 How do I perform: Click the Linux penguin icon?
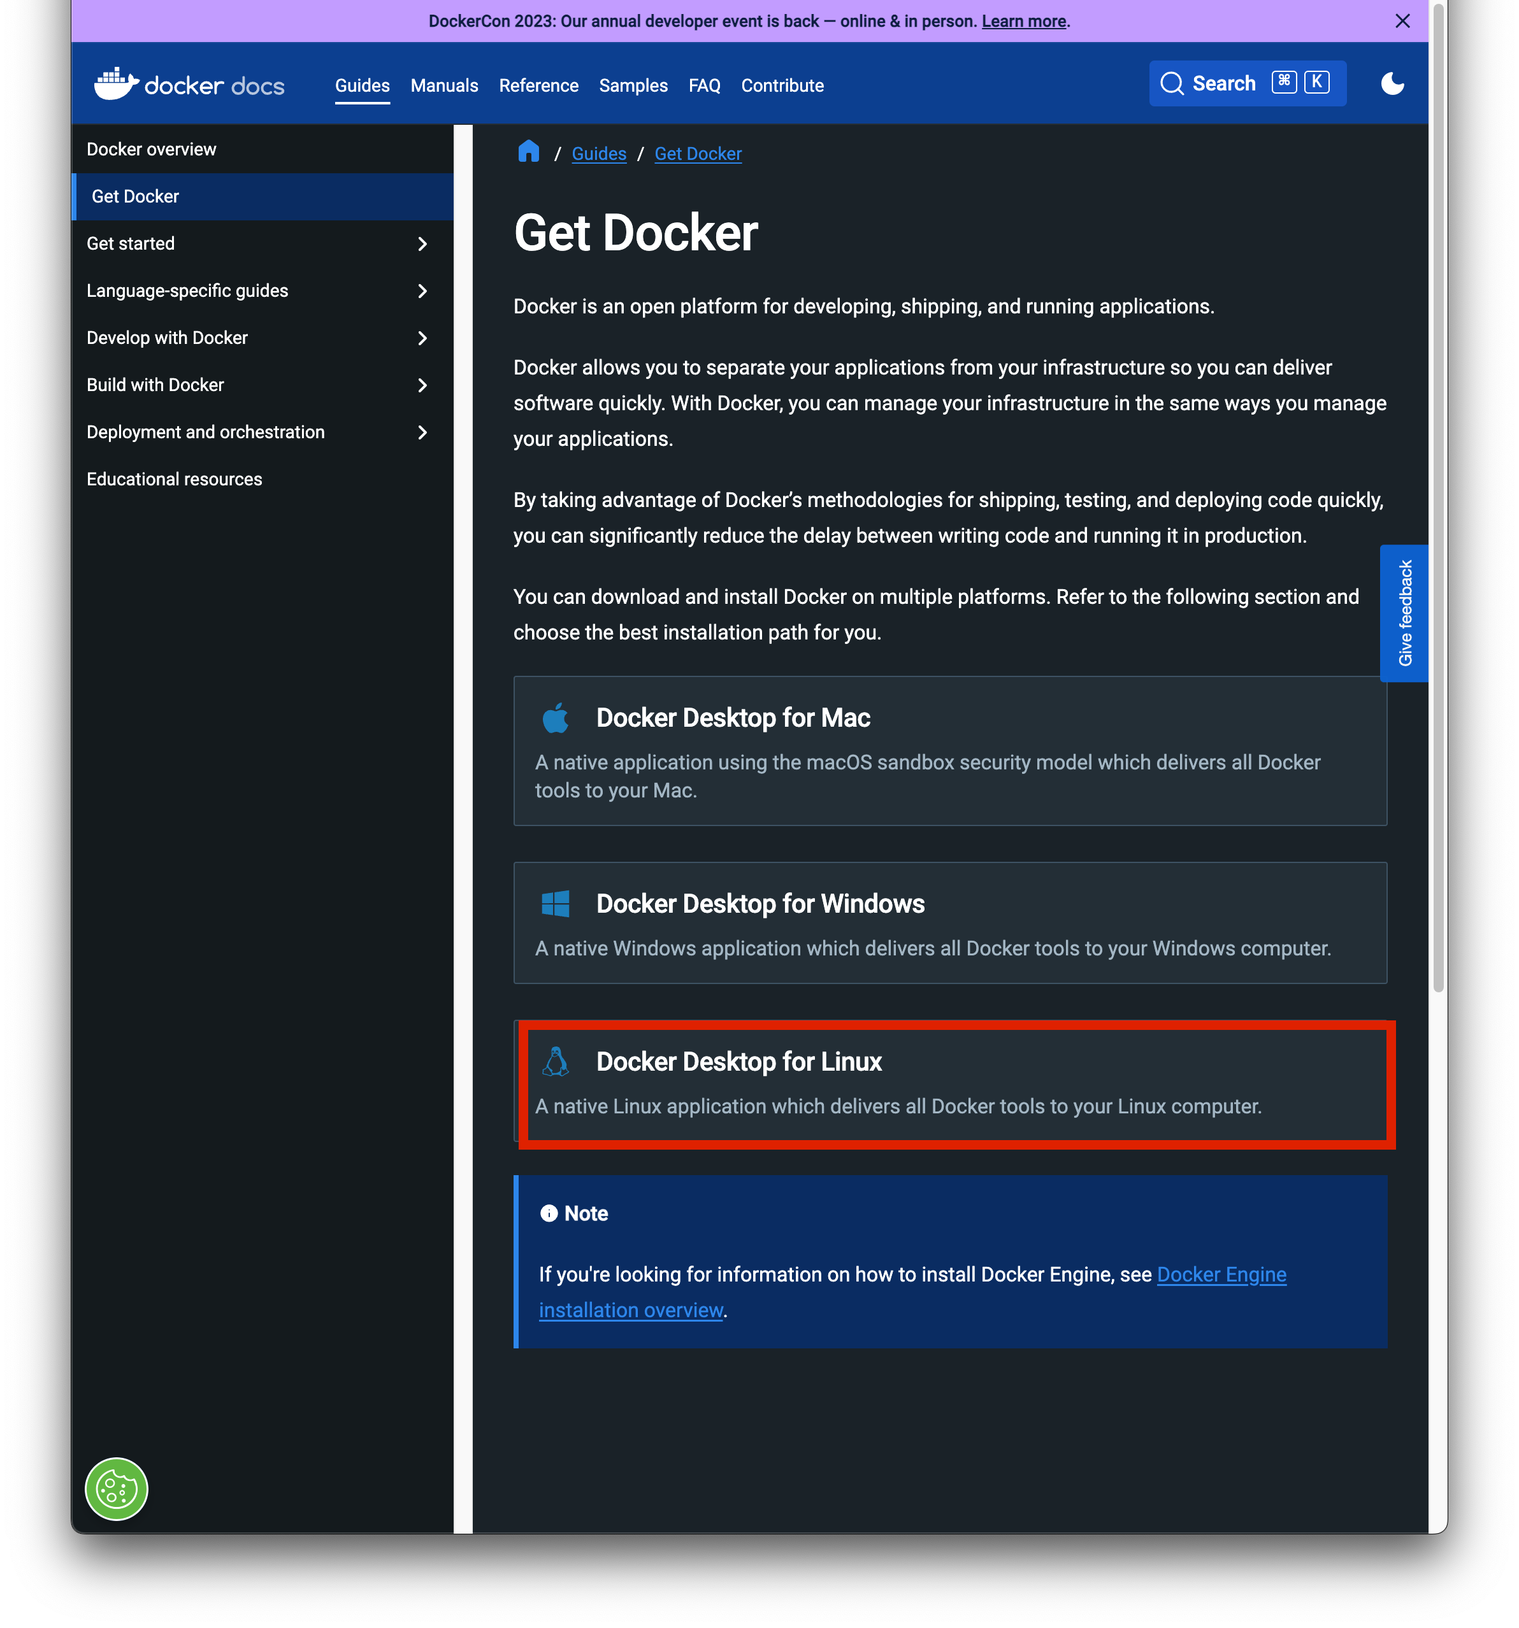pos(556,1061)
